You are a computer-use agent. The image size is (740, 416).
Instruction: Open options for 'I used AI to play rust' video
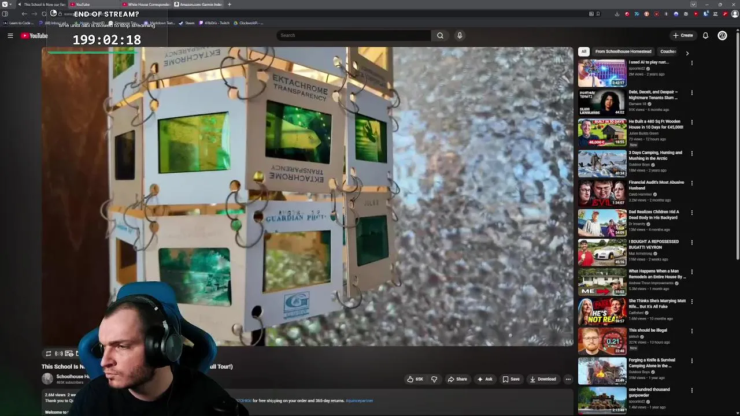[692, 63]
